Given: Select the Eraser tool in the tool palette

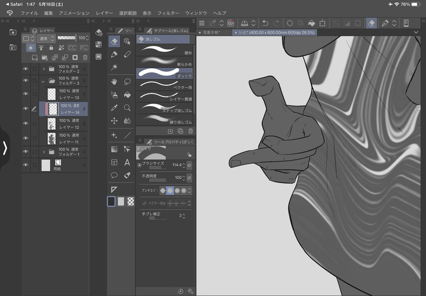Looking at the screenshot, I should pos(114,41).
